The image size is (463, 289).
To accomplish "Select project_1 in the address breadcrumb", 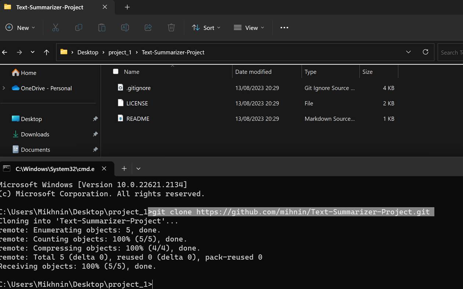I will (x=120, y=52).
